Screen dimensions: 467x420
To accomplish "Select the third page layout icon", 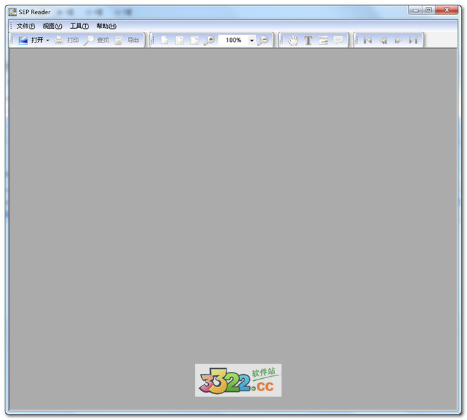I will (194, 40).
